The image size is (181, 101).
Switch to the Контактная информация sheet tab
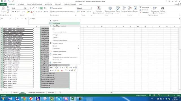click(36, 92)
